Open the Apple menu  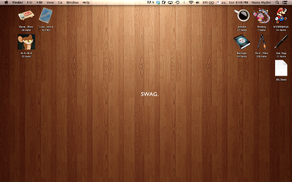point(6,2)
